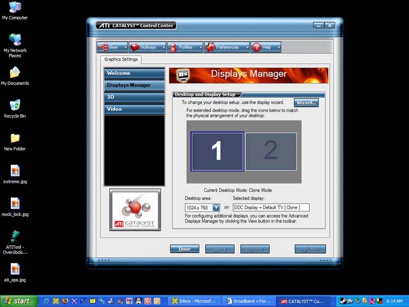Select the ati_ops.jpg file icon
The height and width of the screenshot is (307, 409).
pyautogui.click(x=15, y=273)
